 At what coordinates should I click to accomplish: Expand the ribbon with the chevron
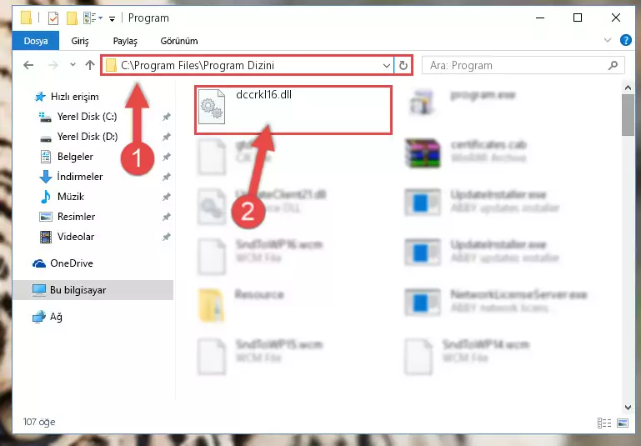[x=608, y=40]
